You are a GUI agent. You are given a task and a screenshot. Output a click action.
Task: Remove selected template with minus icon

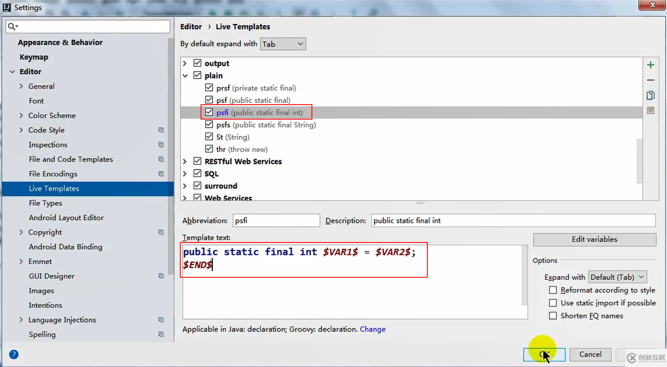point(650,80)
